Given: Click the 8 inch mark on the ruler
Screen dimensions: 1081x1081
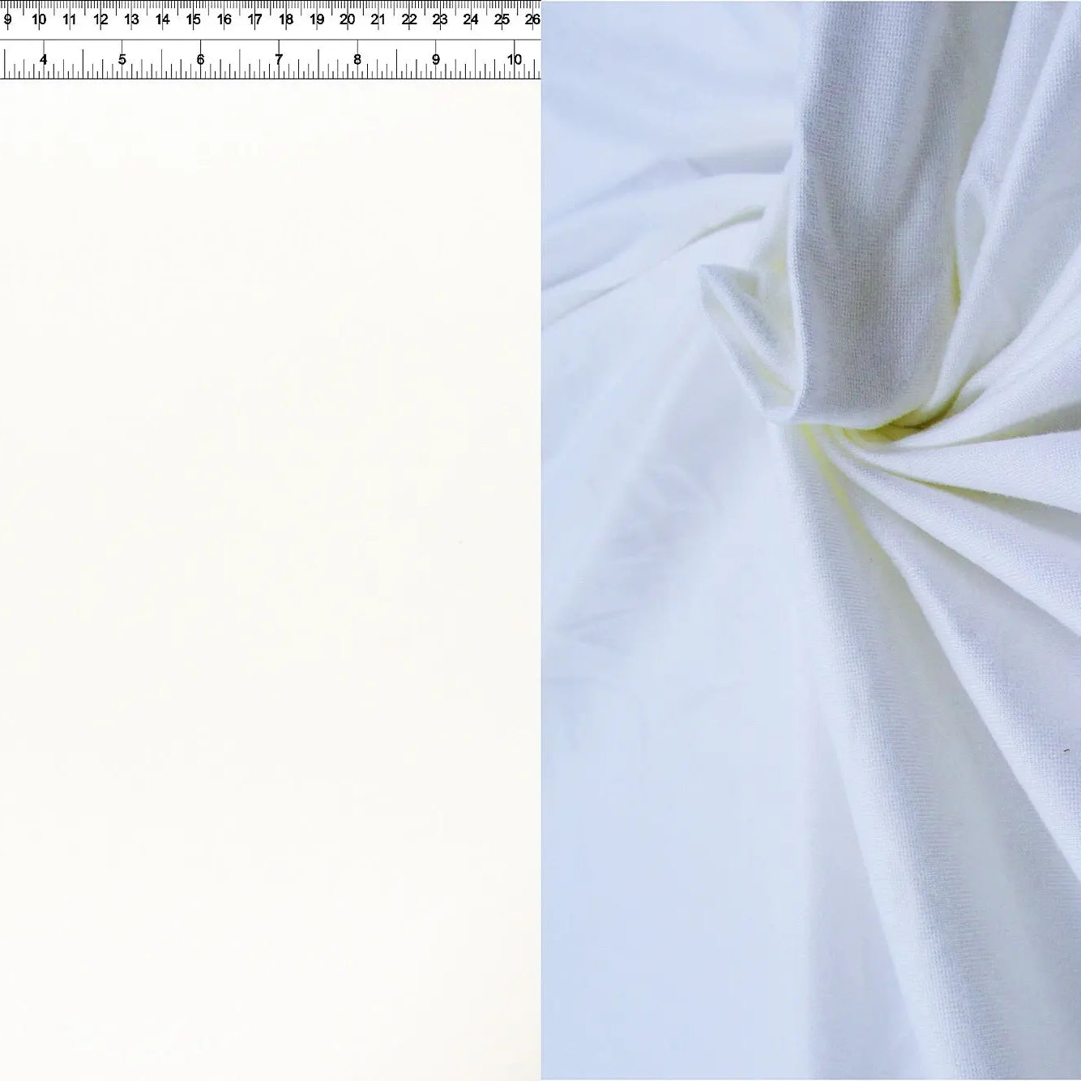Looking at the screenshot, I should [357, 59].
